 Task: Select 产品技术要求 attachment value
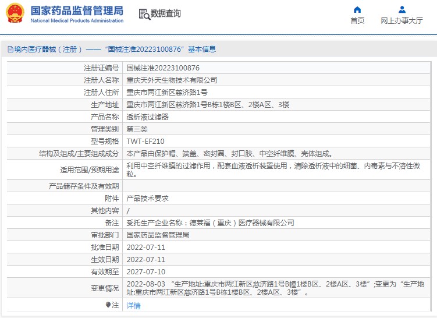click(147, 199)
